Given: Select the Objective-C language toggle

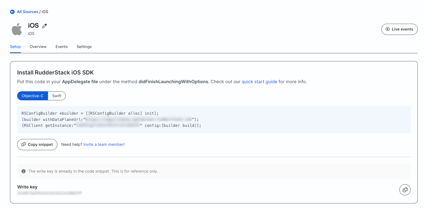Looking at the screenshot, I should 32,96.
